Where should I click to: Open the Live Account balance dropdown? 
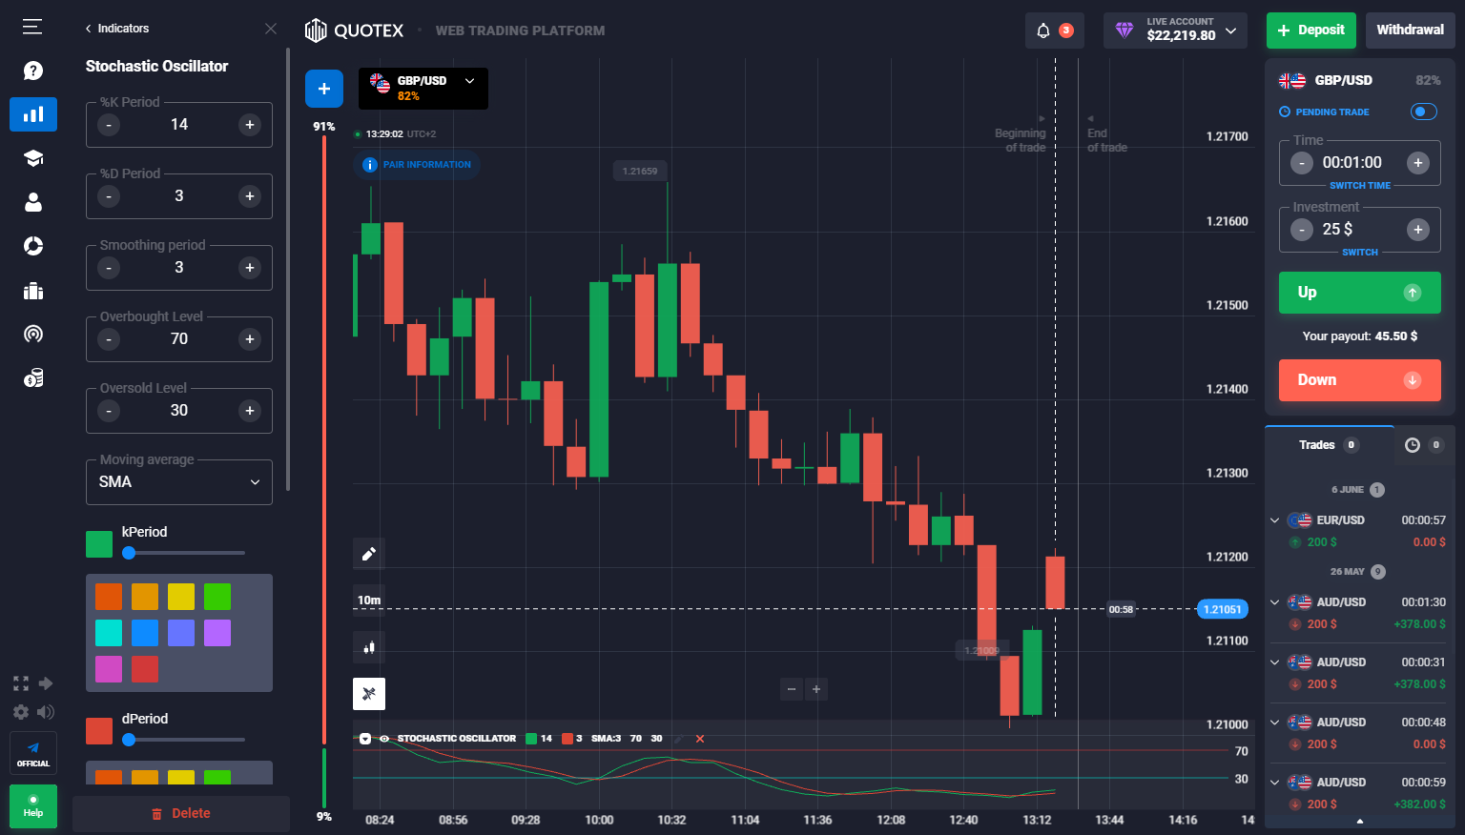coord(1175,31)
